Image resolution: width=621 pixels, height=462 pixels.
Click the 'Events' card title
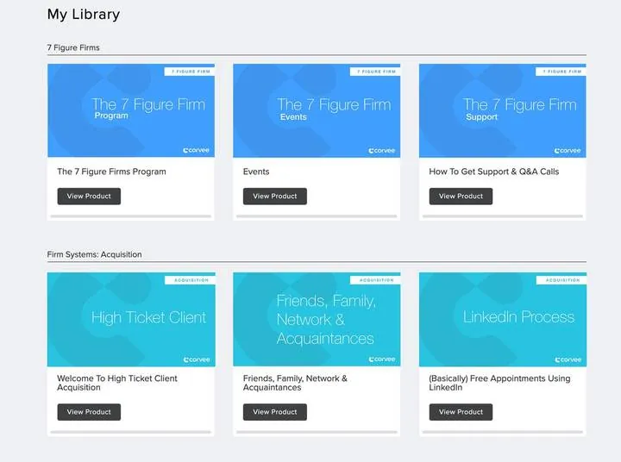[256, 172]
